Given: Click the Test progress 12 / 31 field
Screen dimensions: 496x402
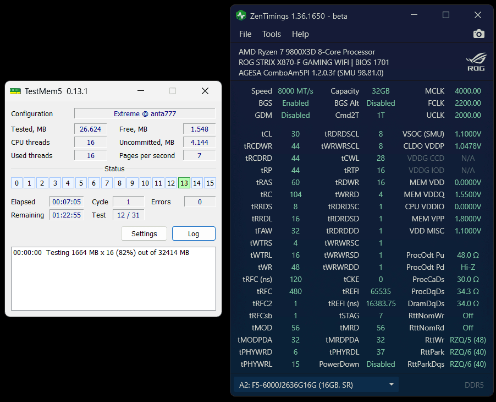Looking at the screenshot, I should tap(129, 215).
